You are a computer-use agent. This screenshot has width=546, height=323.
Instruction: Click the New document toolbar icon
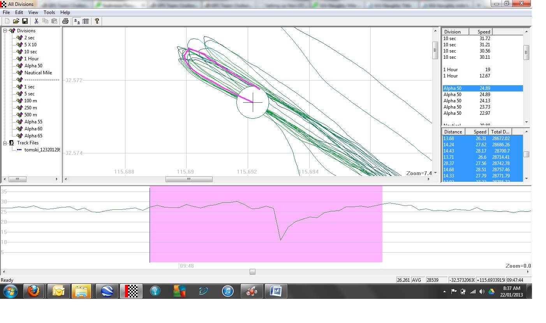pyautogui.click(x=7, y=21)
